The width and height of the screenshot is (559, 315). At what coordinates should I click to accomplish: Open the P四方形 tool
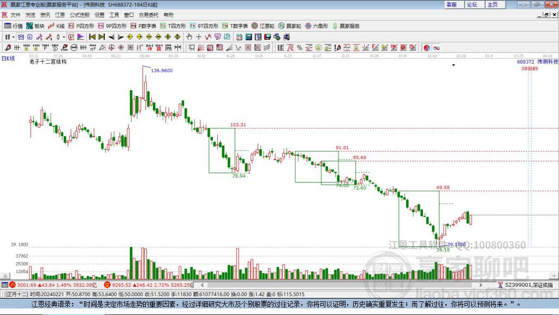pos(81,26)
